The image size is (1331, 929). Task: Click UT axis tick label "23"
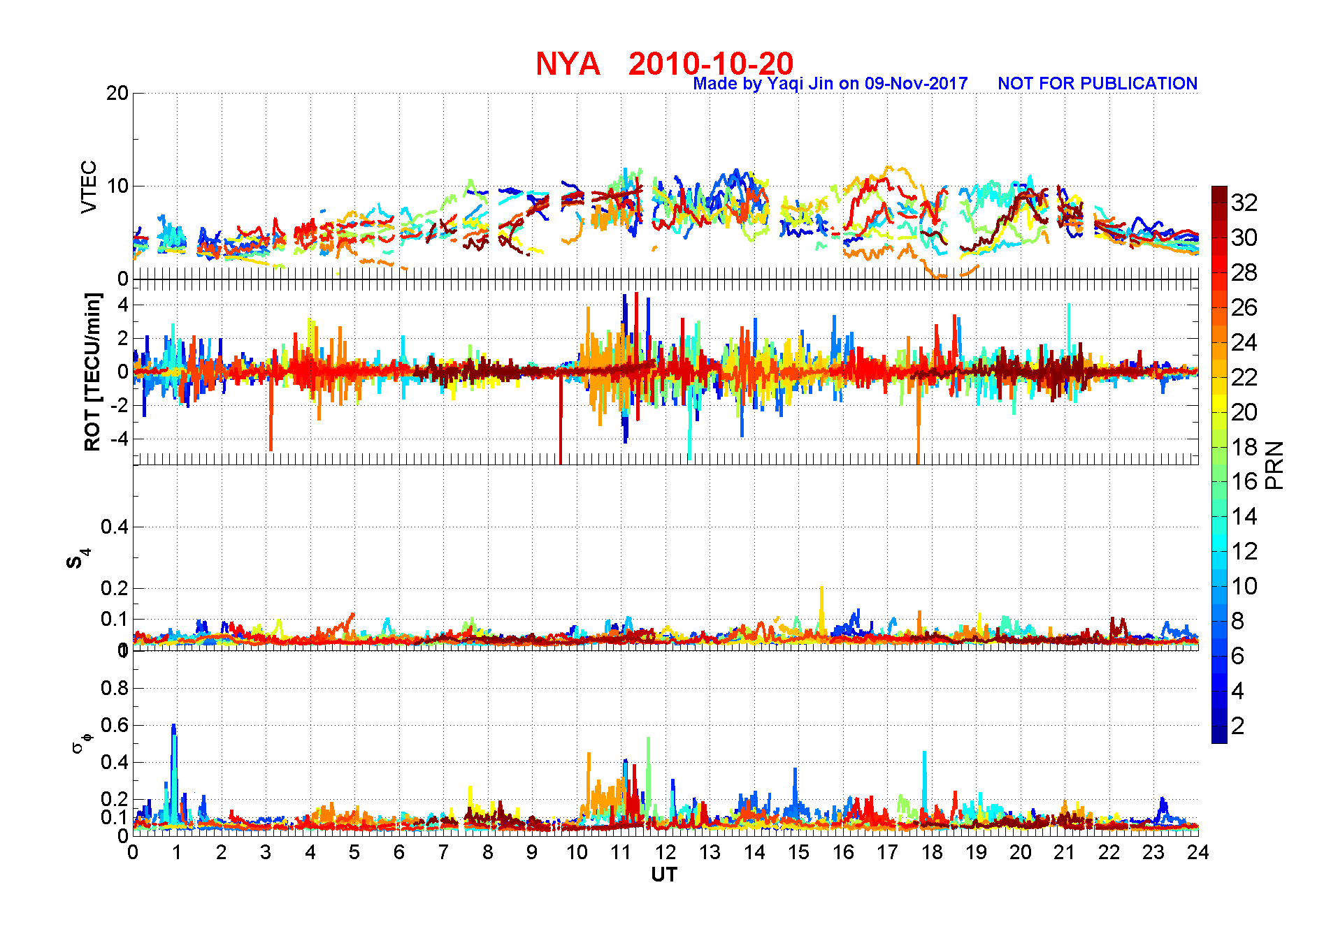point(1153,852)
